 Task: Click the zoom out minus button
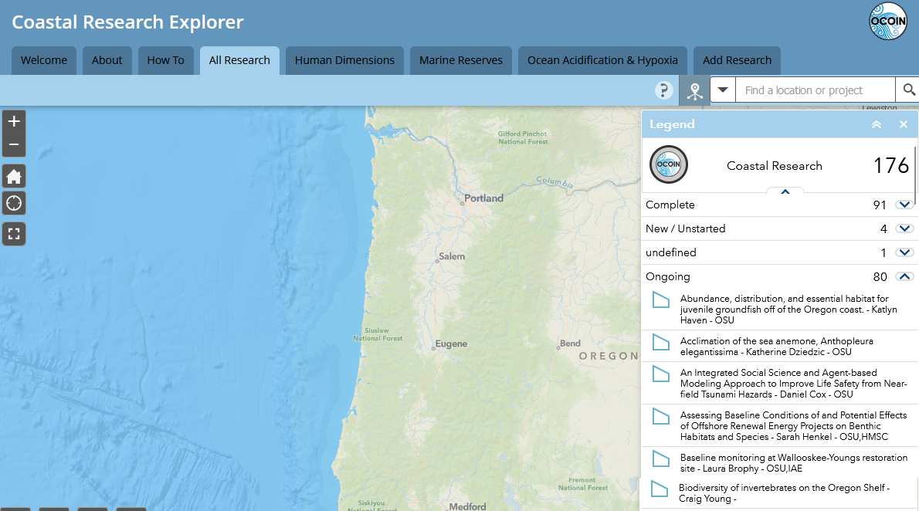tap(14, 144)
